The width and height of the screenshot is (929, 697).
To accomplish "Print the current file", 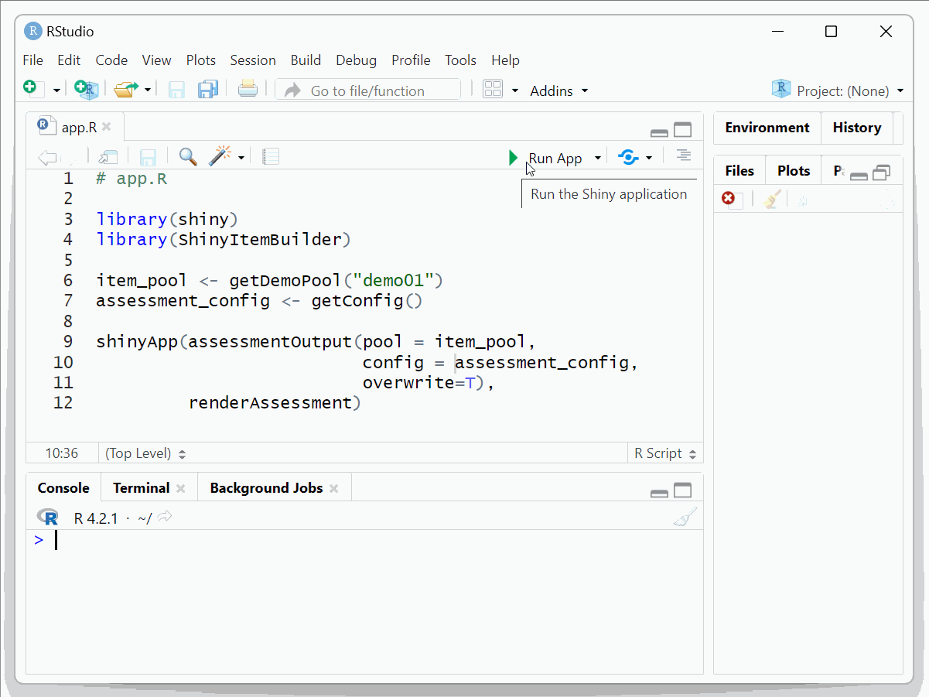I will (248, 89).
